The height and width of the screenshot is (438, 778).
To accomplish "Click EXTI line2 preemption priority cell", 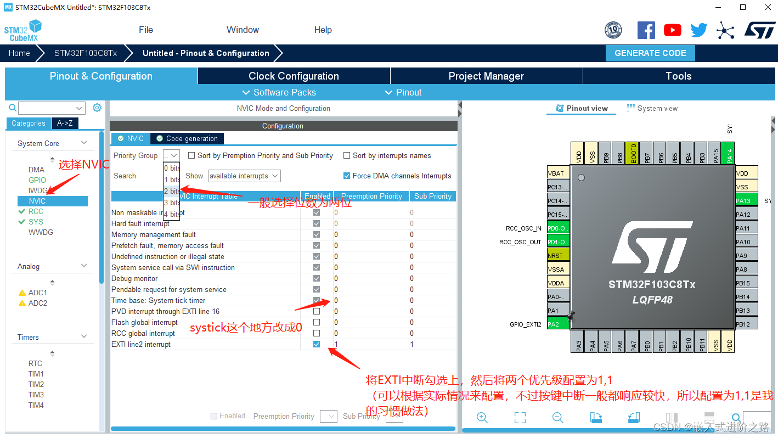I will 371,344.
